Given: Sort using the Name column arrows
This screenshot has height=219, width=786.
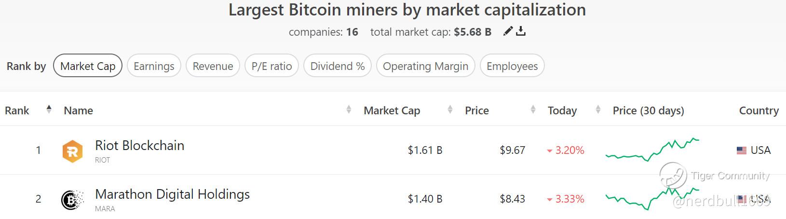Looking at the screenshot, I should [x=349, y=110].
